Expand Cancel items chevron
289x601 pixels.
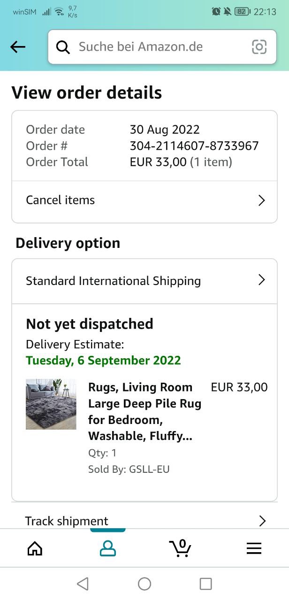262,200
